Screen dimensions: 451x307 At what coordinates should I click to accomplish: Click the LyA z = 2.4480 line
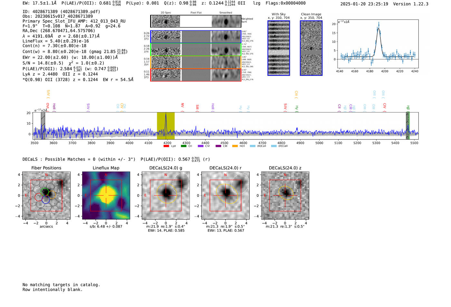point(40,74)
